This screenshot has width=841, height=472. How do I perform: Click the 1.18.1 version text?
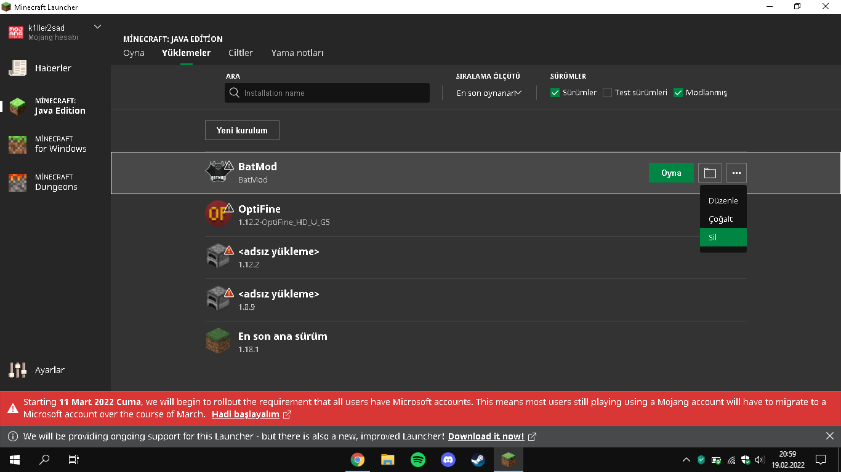[x=248, y=349]
